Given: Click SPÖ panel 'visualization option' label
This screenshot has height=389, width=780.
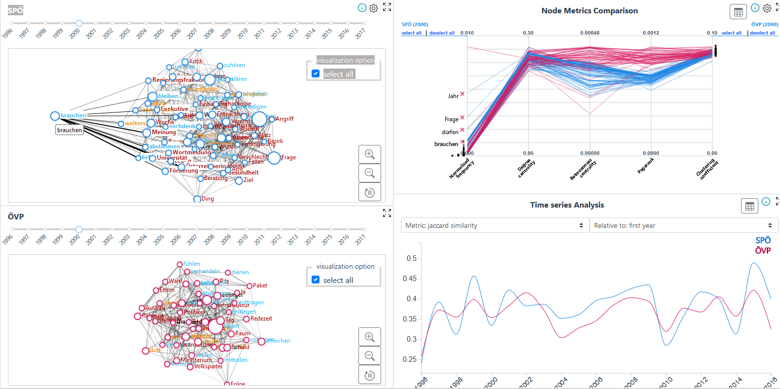Looking at the screenshot, I should (x=345, y=60).
